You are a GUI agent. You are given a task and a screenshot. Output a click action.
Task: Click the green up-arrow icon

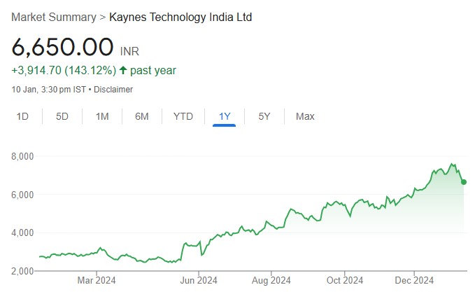124,70
